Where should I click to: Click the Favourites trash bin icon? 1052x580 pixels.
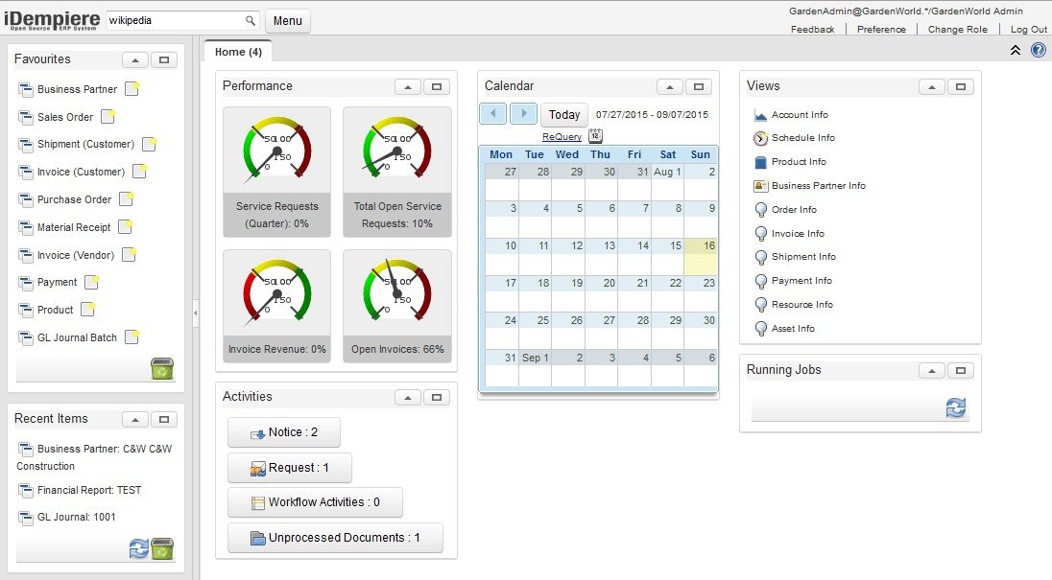click(x=162, y=368)
